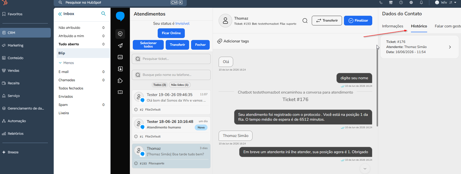Click the Ficar Online button
Screen dimensions: 461x174
coord(171,33)
